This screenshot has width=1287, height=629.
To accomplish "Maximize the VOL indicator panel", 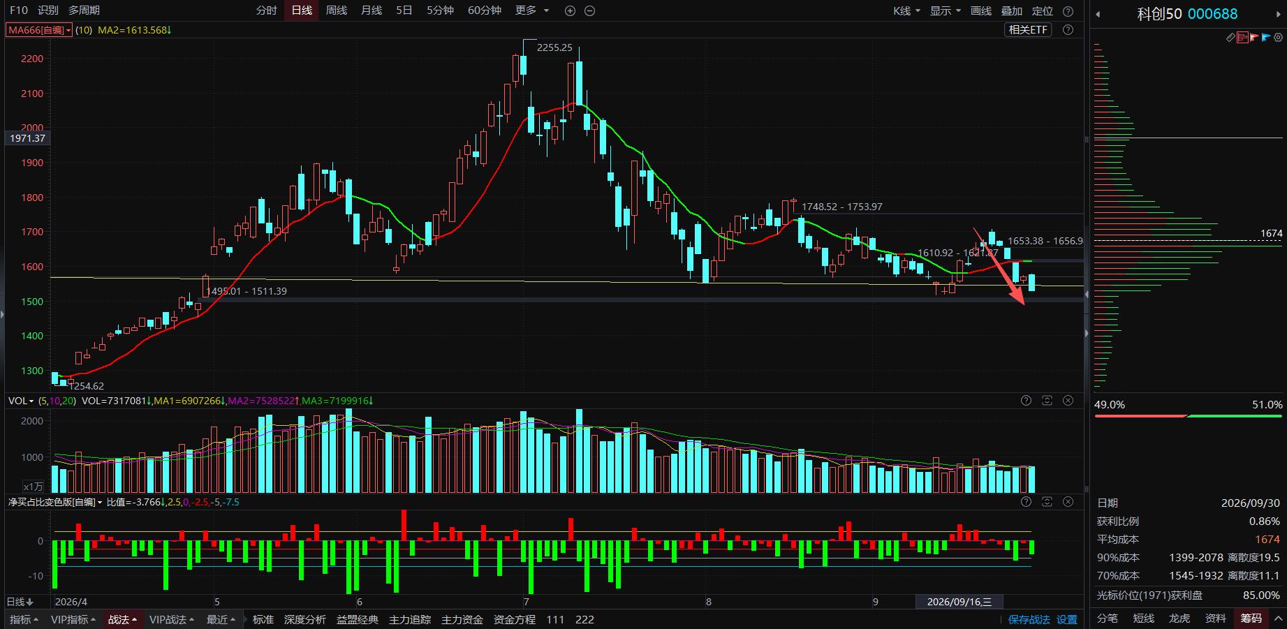I will 1047,401.
